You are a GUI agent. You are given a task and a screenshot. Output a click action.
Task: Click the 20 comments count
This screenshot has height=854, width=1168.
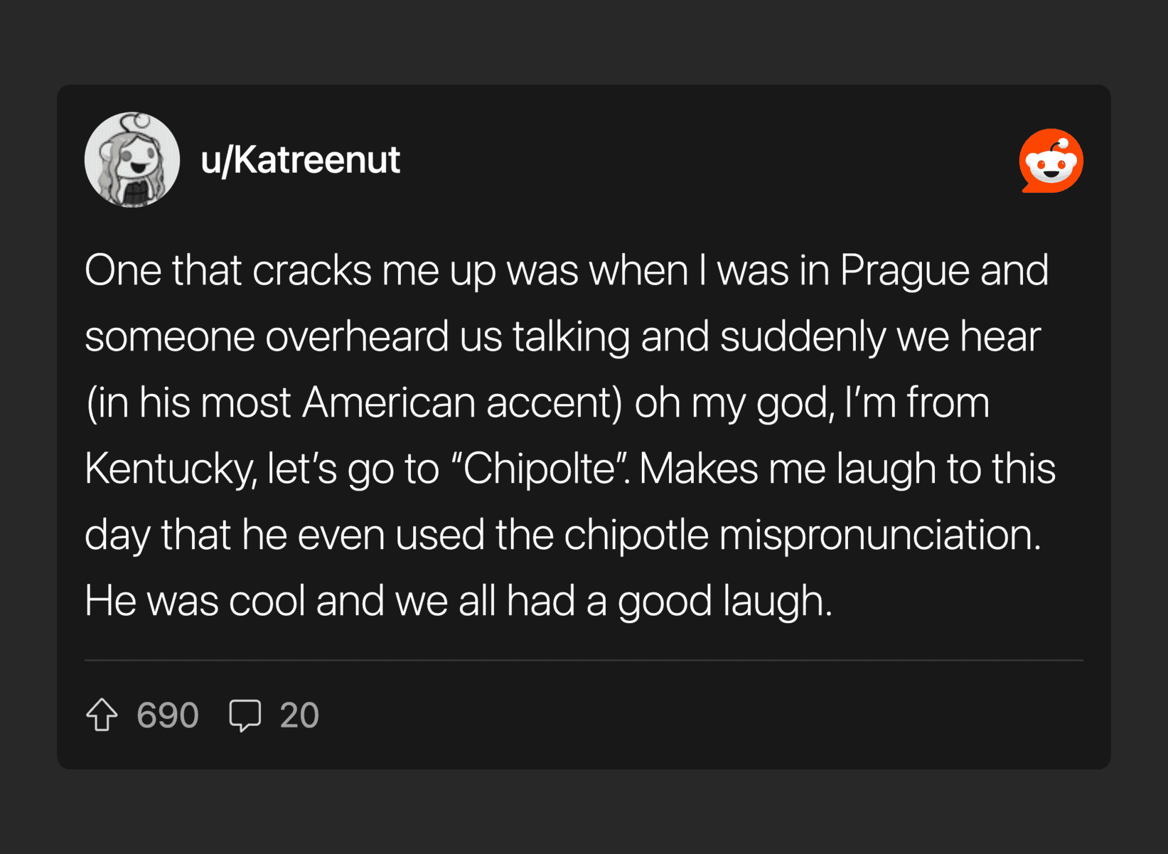tap(299, 715)
